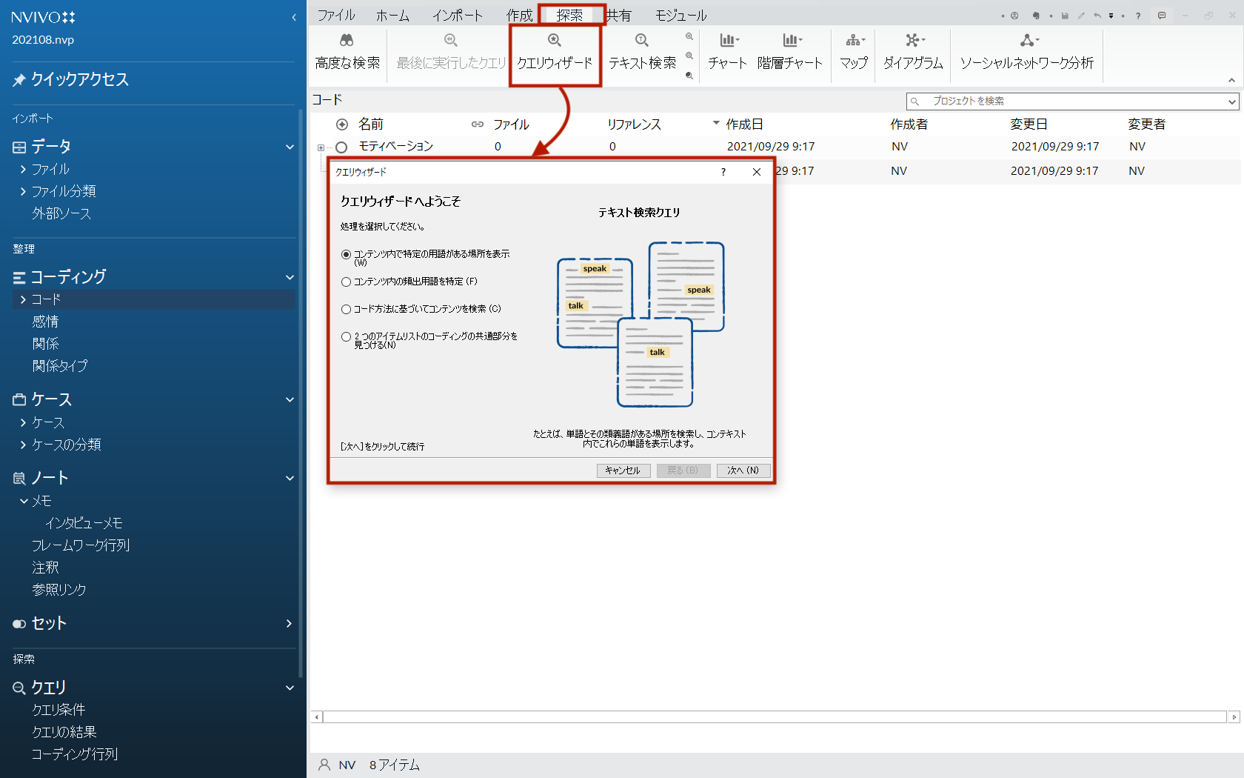
Task: Click the elephant icon in title bar
Action: tap(1036, 16)
